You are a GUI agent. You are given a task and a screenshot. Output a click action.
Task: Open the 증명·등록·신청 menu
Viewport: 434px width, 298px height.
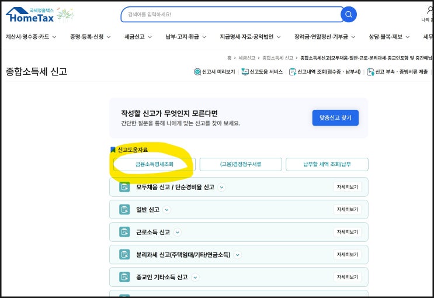click(x=90, y=37)
